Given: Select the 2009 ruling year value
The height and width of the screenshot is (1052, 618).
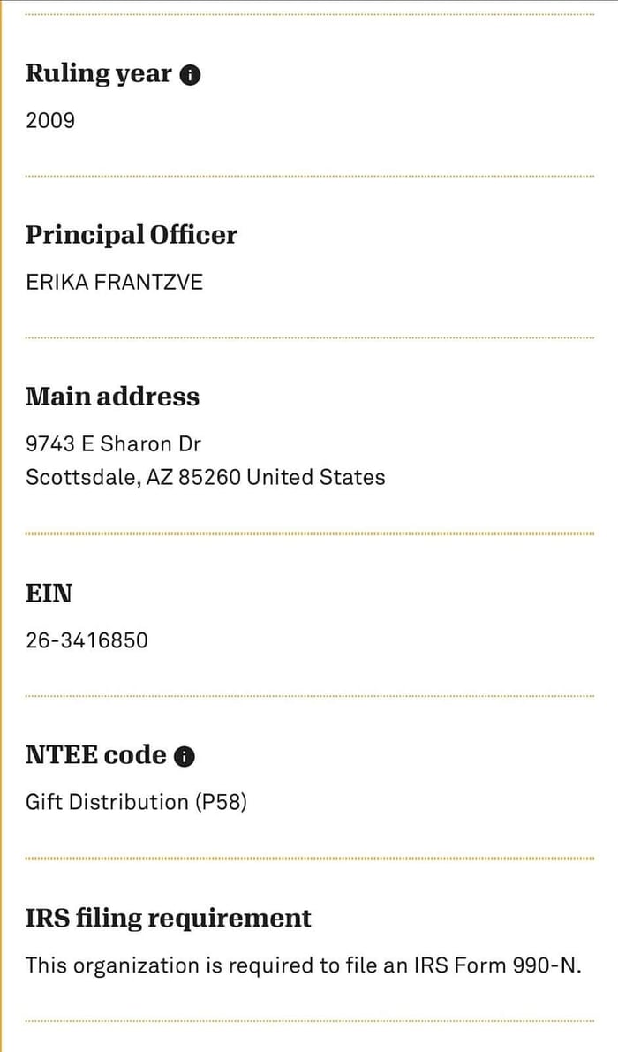Looking at the screenshot, I should coord(50,120).
